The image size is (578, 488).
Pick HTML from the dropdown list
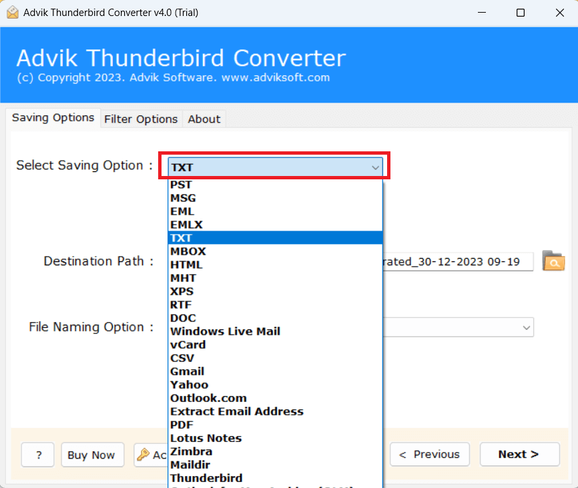pos(276,265)
